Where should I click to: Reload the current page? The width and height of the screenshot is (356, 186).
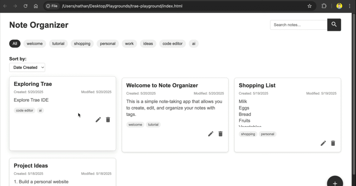tap(25, 6)
